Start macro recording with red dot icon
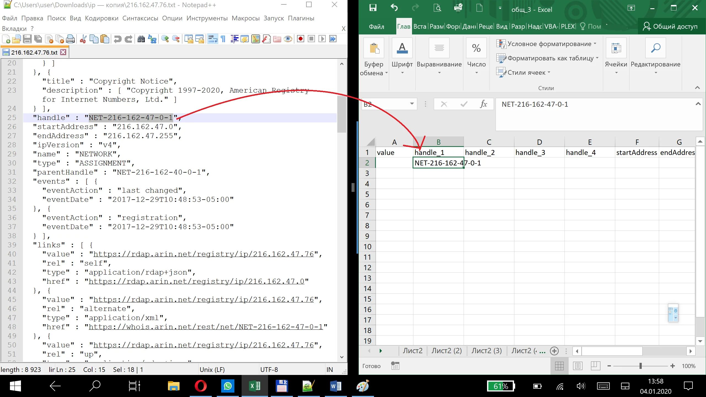Screen dimensions: 706x397 coord(300,39)
